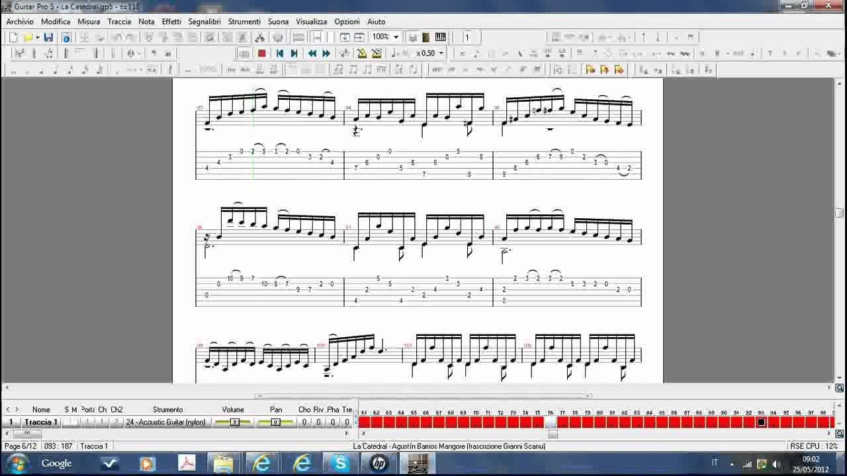
Task: Open the Misura menu
Action: pos(89,22)
